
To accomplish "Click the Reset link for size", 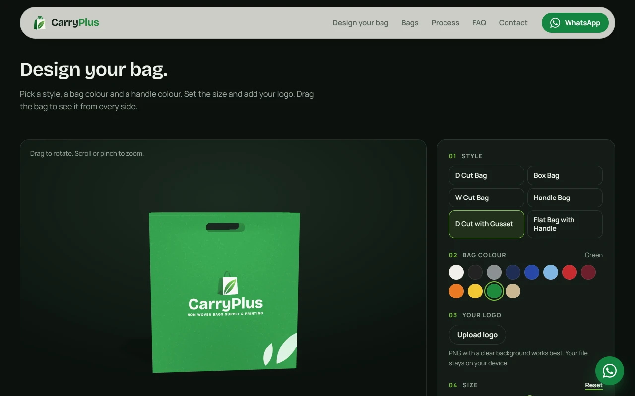I will (x=594, y=385).
